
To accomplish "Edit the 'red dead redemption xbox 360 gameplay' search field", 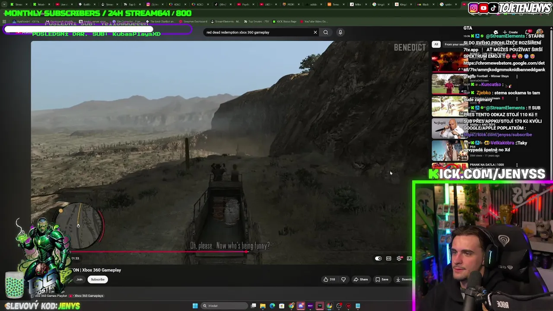I will coord(257,32).
